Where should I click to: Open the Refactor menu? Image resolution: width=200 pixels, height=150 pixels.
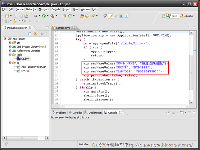[31, 9]
